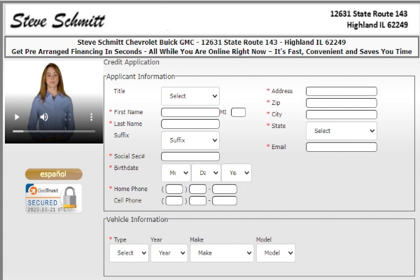Focus the Email text field
Viewport: 420px width, 280px height.
341,147
